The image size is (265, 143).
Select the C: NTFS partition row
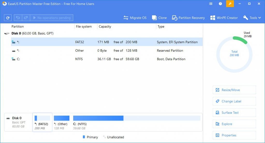(x=107, y=59)
